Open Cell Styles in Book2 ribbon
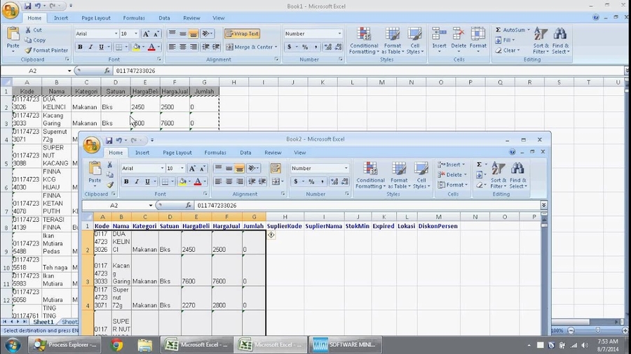 (x=422, y=176)
